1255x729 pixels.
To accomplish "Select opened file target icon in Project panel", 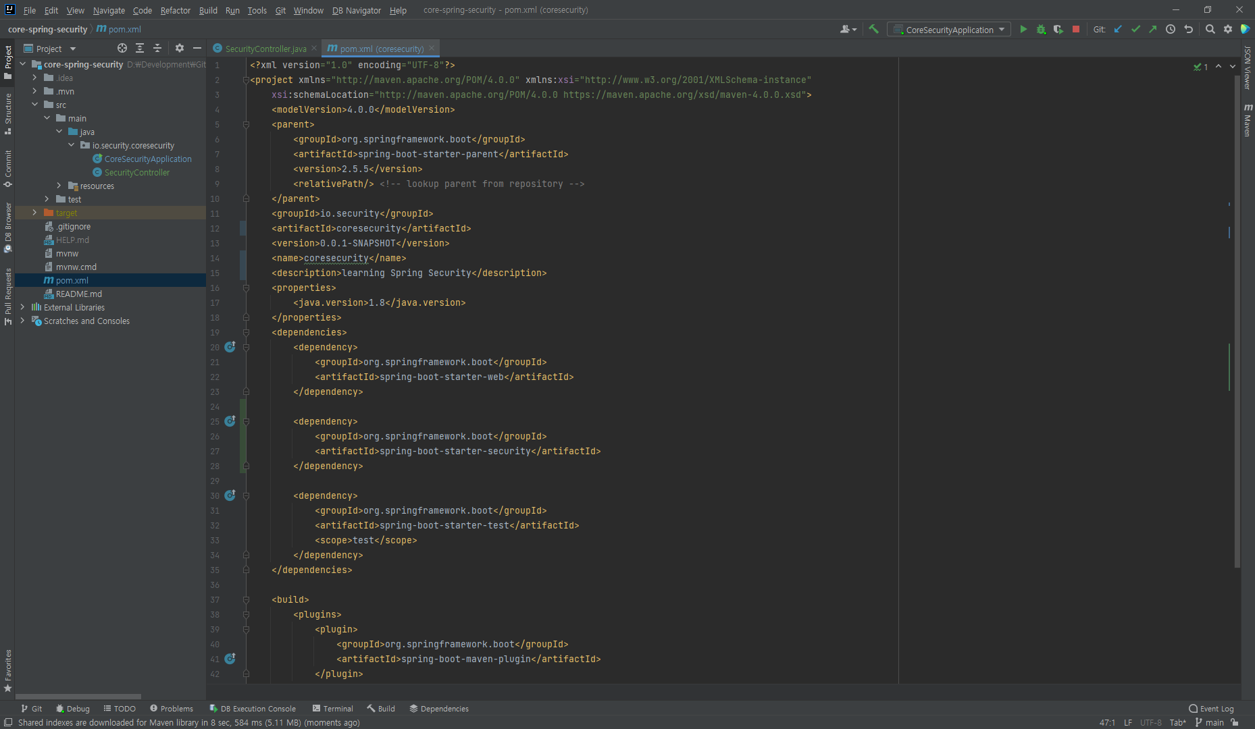I will [122, 48].
